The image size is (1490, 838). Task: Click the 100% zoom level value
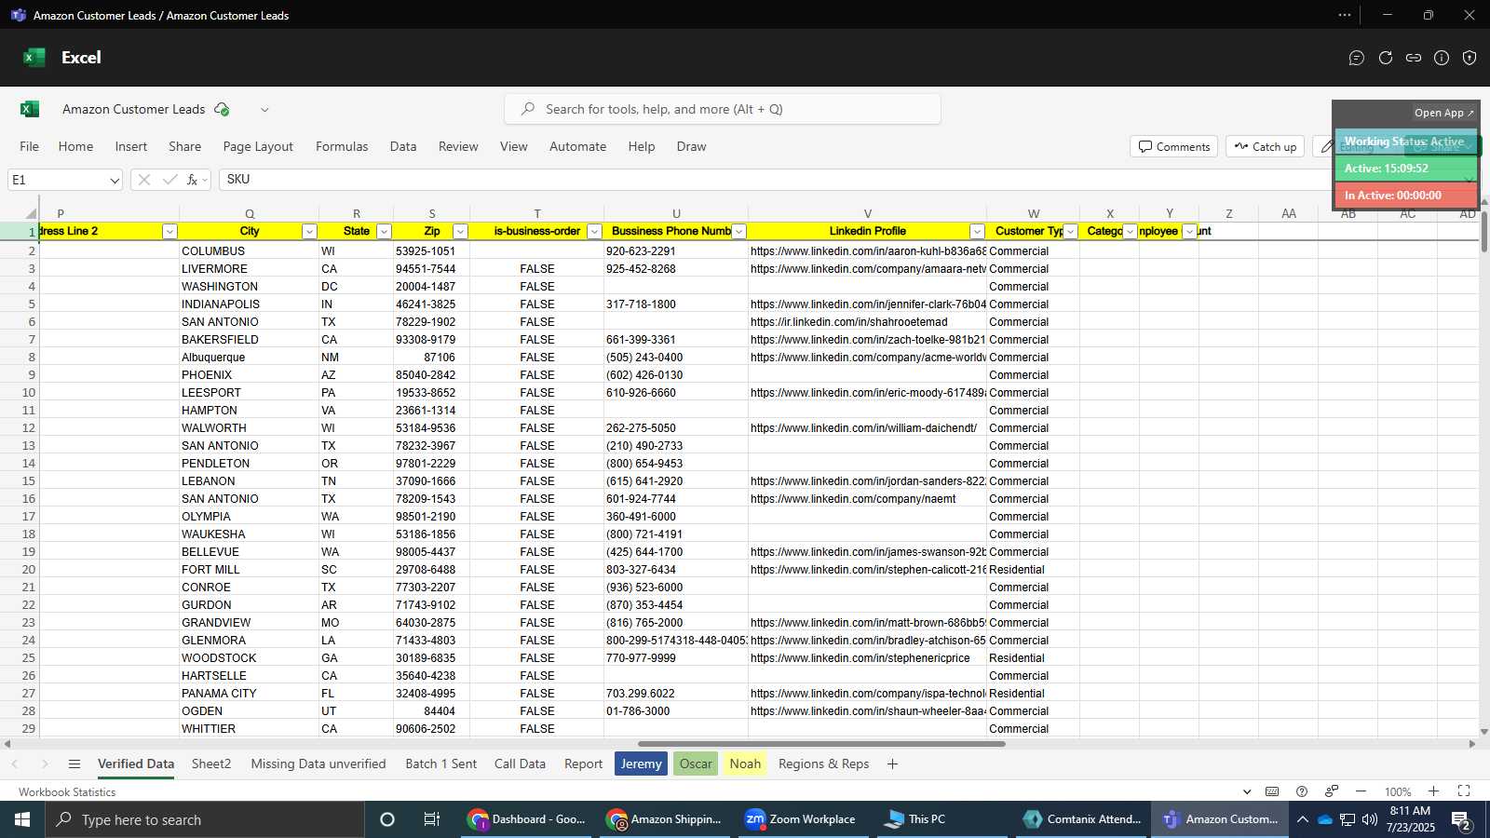coord(1397,791)
